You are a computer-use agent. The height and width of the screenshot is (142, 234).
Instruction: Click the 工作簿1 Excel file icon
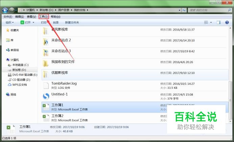coord(46,107)
